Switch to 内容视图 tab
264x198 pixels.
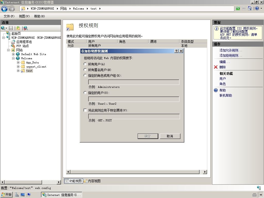pos(92,181)
